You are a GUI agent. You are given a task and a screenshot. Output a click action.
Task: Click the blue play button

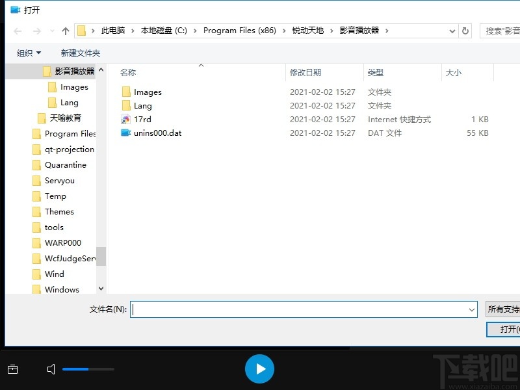(x=259, y=369)
